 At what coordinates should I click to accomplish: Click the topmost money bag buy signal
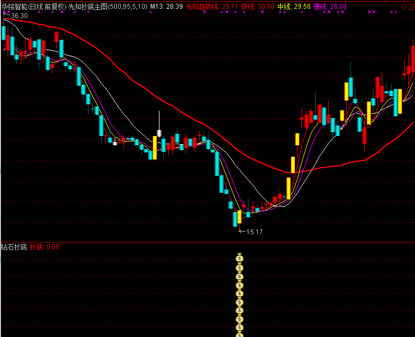pyautogui.click(x=239, y=258)
